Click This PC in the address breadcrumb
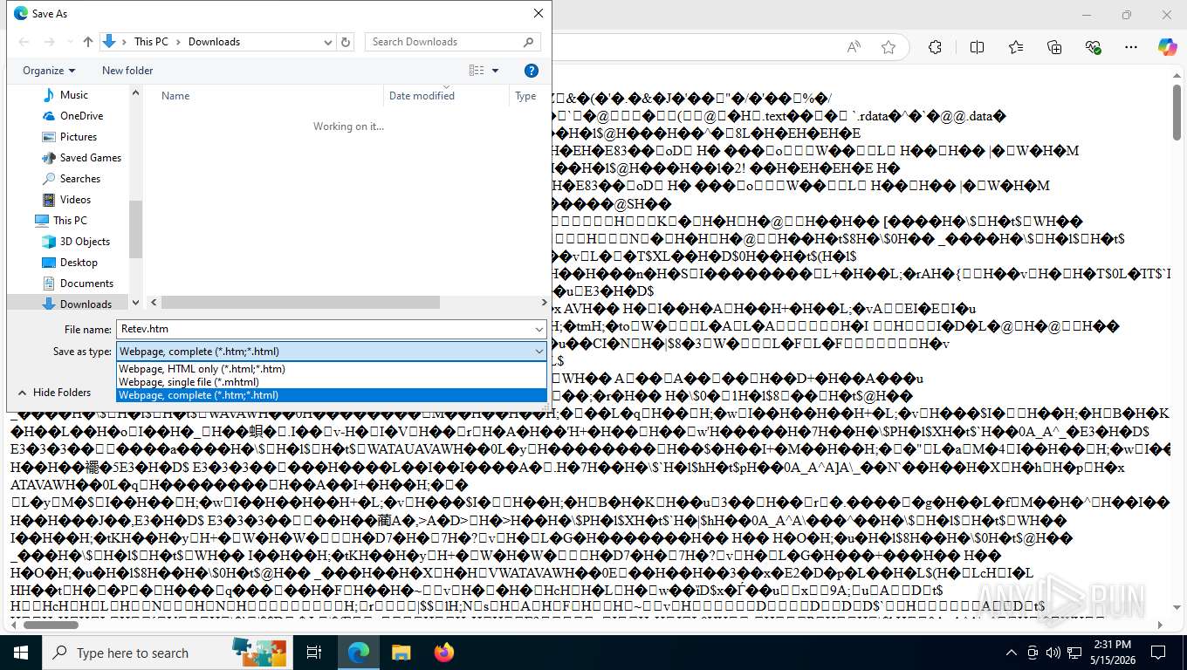The width and height of the screenshot is (1187, 670). coord(151,42)
